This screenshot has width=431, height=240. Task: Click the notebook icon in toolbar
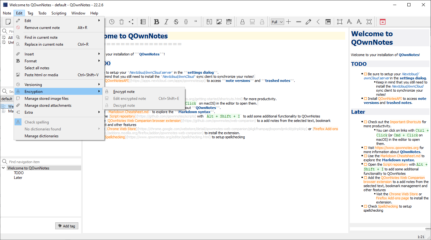click(x=143, y=22)
